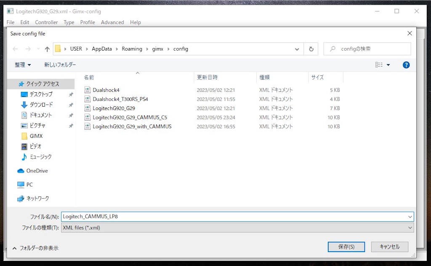Open ミュージック in the sidebar
Screen dimensions: 431x266
[41, 157]
